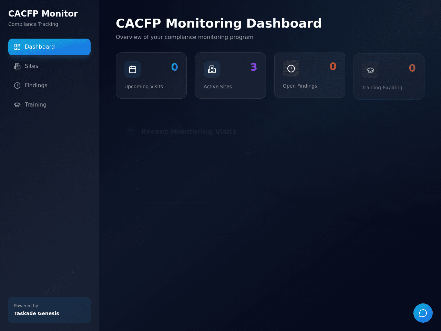Click the Overview of your compliance subtitle

click(184, 37)
